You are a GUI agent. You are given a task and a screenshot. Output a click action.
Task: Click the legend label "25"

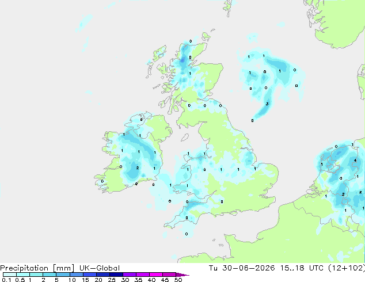pos(112,280)
